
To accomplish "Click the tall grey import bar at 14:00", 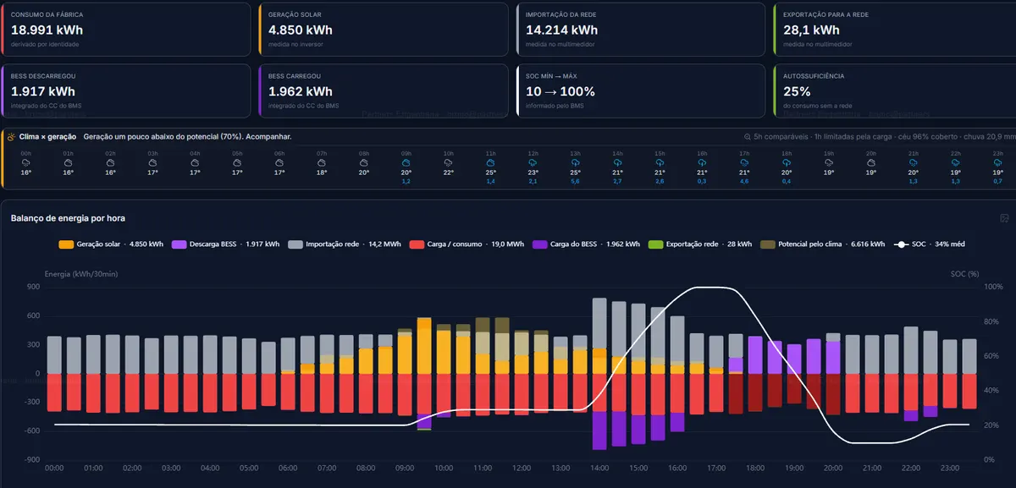I will (x=599, y=323).
